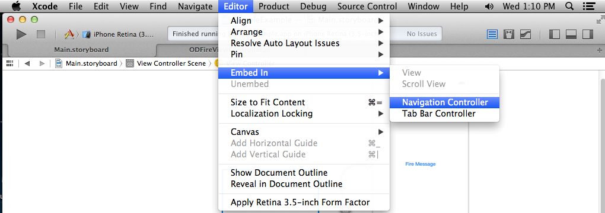Image resolution: width=605 pixels, height=213 pixels.
Task: Show the Version editor
Action: coord(525,34)
